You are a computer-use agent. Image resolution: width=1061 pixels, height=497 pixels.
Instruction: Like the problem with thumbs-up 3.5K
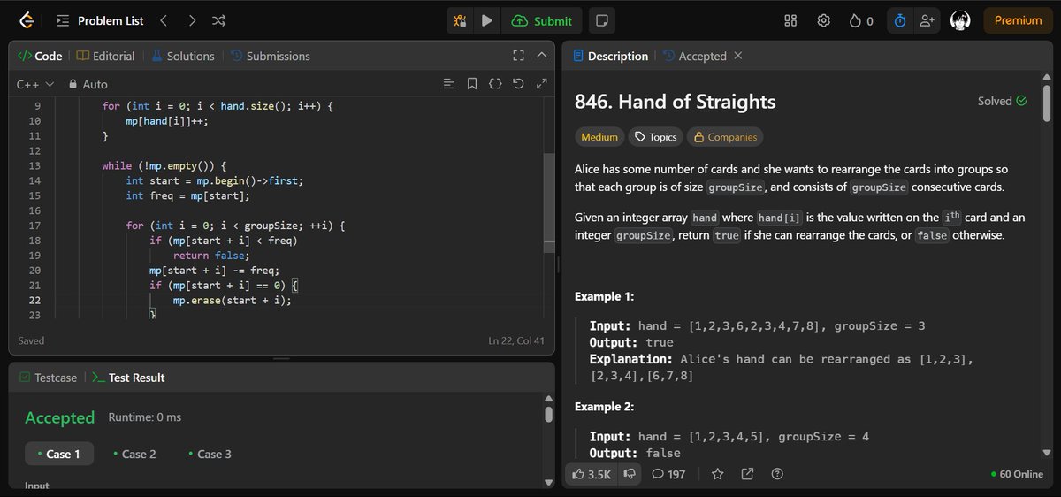[x=592, y=474]
